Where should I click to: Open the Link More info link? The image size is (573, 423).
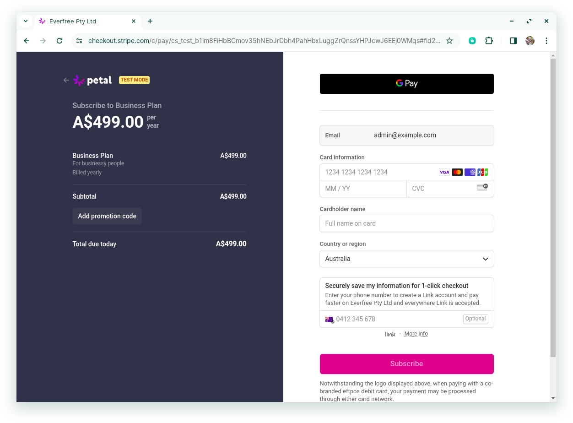pos(416,334)
